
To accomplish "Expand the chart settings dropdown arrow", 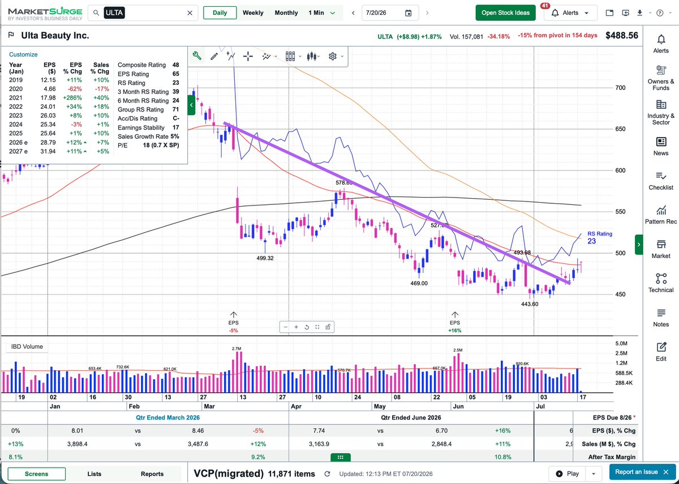I will 341,57.
